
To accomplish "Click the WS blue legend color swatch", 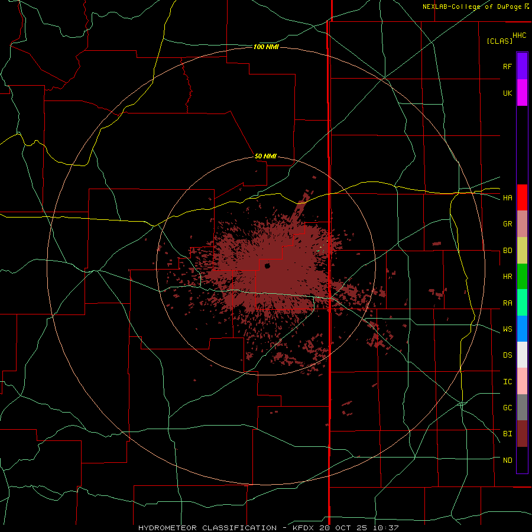I will 522,329.
